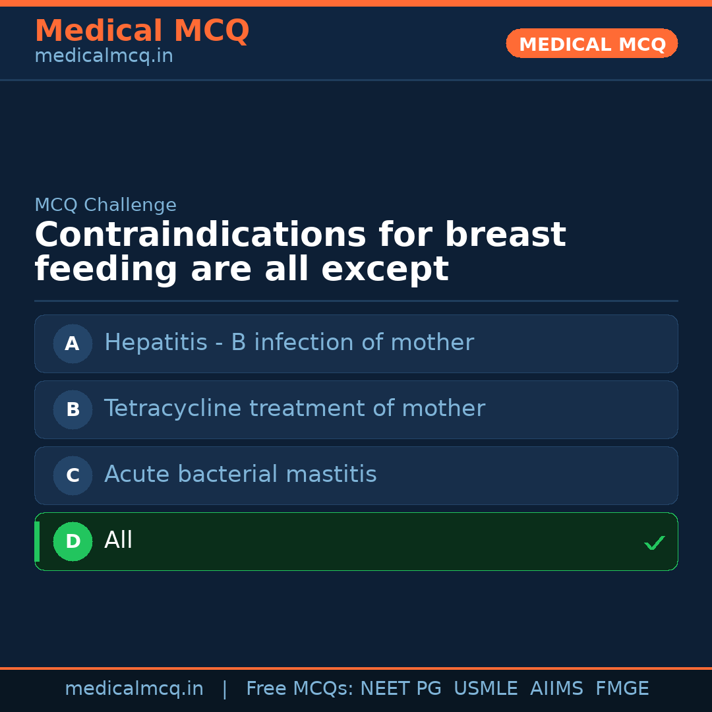Click the breast feeding question heading

300,252
